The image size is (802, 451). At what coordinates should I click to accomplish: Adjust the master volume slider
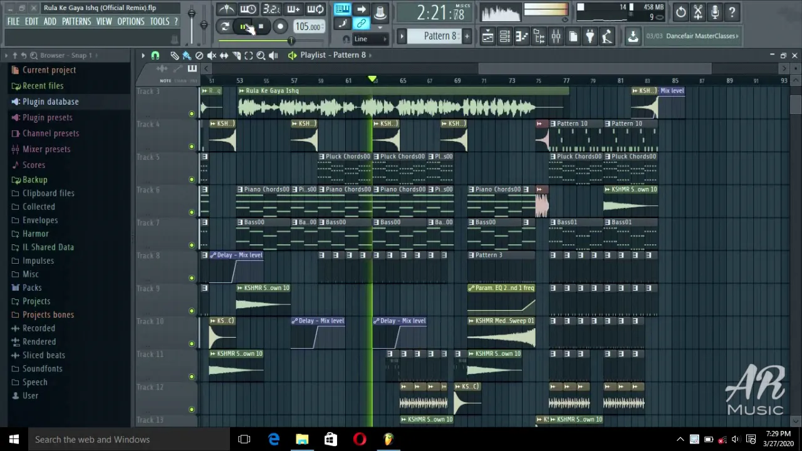(x=192, y=14)
